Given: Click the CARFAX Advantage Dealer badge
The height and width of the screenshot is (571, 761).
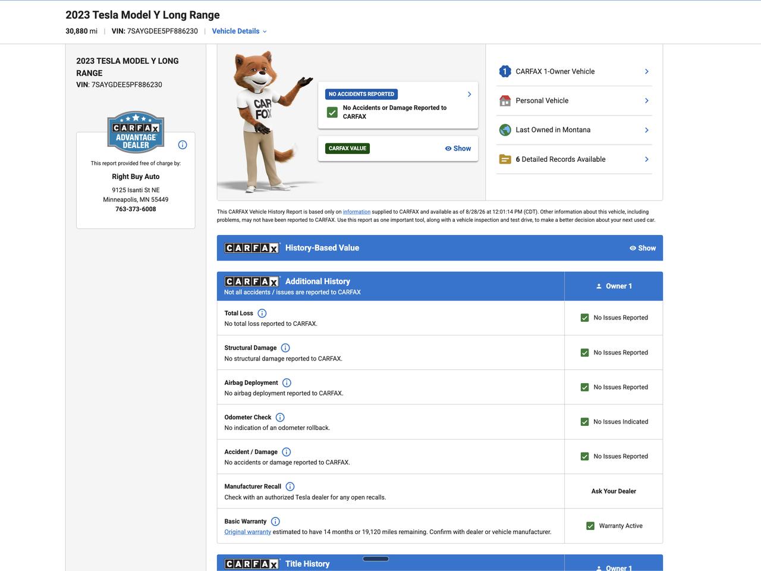Looking at the screenshot, I should tap(136, 132).
